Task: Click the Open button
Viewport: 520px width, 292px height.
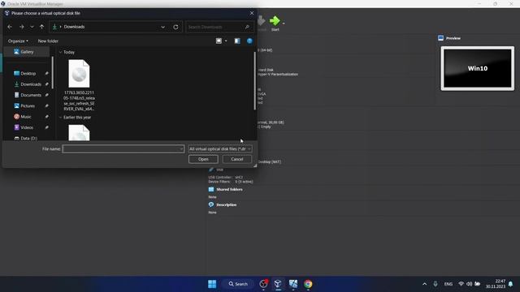Action: (x=203, y=159)
